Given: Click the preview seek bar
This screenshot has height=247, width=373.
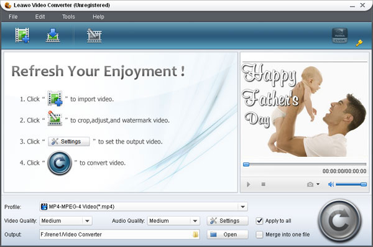Looking at the screenshot, I should [305, 164].
